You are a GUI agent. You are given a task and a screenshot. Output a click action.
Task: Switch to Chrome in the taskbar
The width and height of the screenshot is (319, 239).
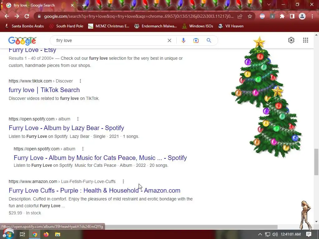[x=35, y=234]
